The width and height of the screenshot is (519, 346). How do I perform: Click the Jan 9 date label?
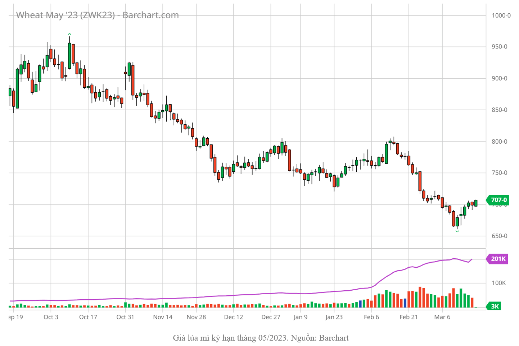(x=301, y=317)
